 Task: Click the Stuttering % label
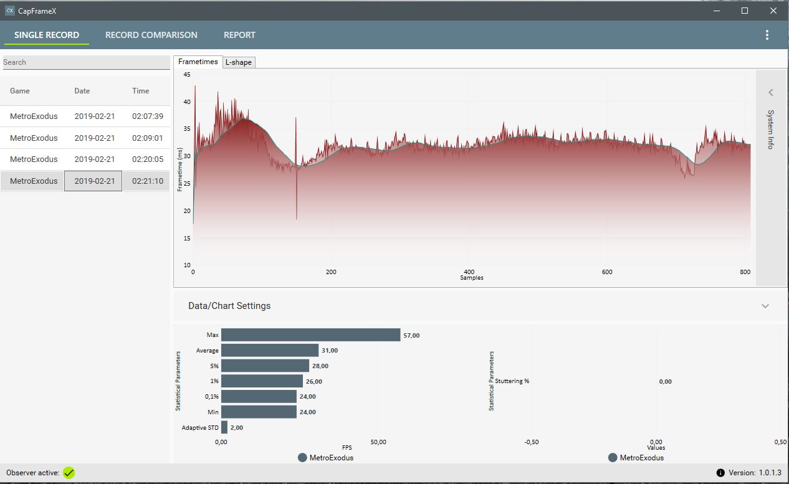(x=512, y=381)
